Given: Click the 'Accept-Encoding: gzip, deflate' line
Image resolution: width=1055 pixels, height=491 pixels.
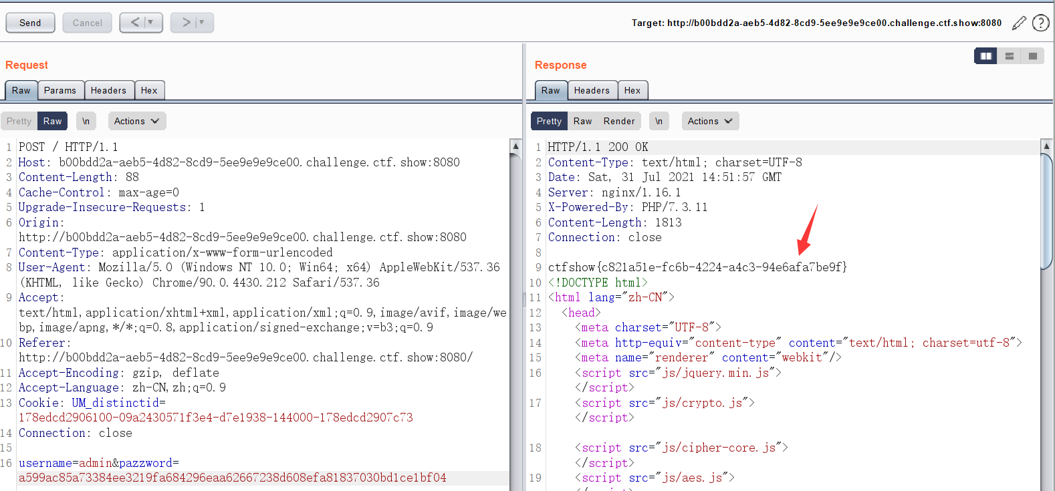Looking at the screenshot, I should click(119, 373).
